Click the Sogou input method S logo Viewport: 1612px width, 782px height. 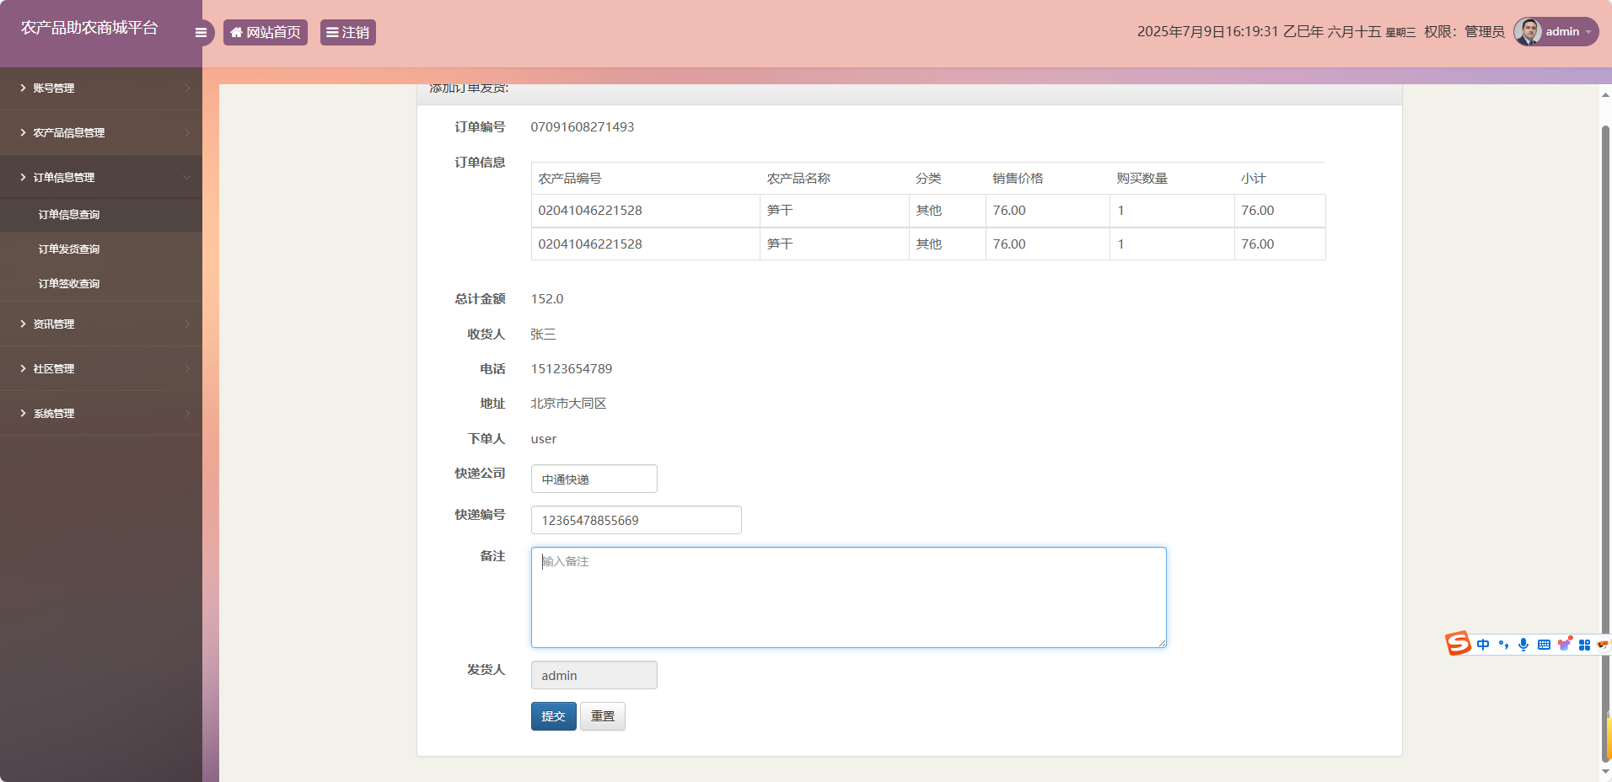click(1457, 644)
